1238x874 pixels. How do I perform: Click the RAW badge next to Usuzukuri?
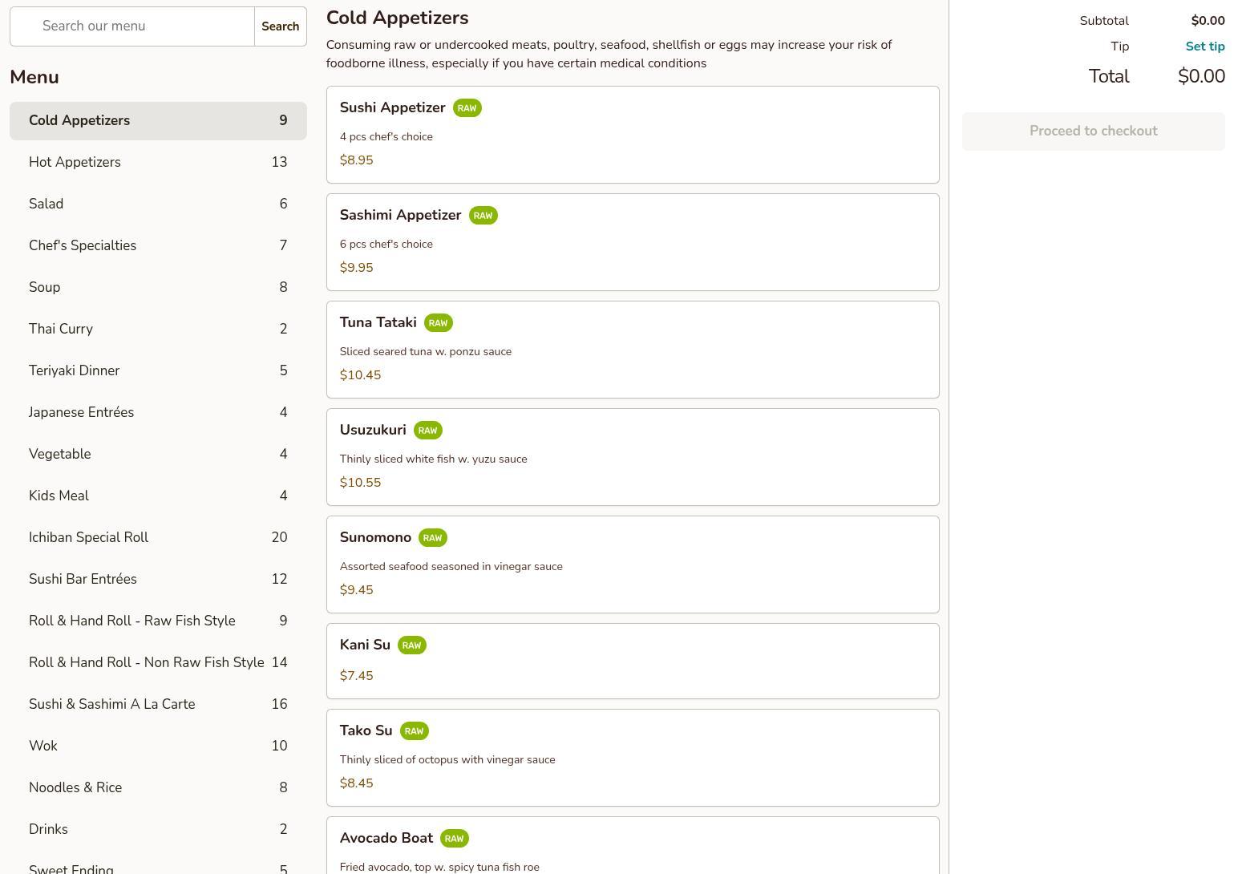tap(427, 431)
